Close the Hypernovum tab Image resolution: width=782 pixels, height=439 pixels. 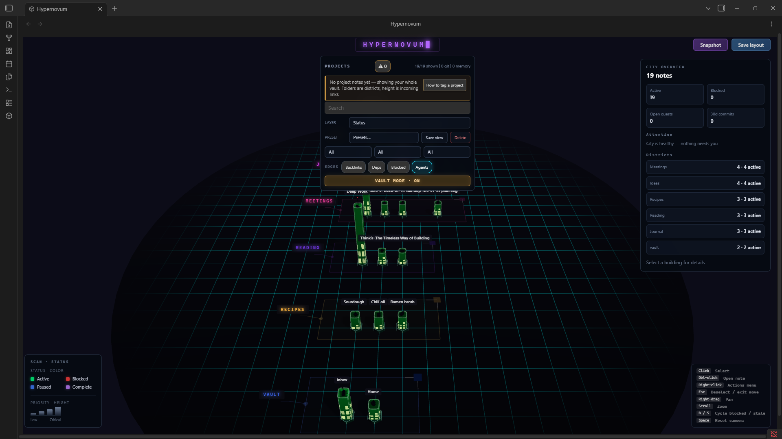click(x=100, y=9)
